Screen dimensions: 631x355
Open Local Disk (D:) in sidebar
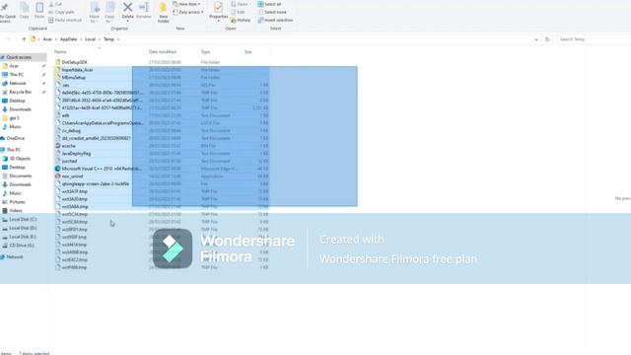point(24,228)
